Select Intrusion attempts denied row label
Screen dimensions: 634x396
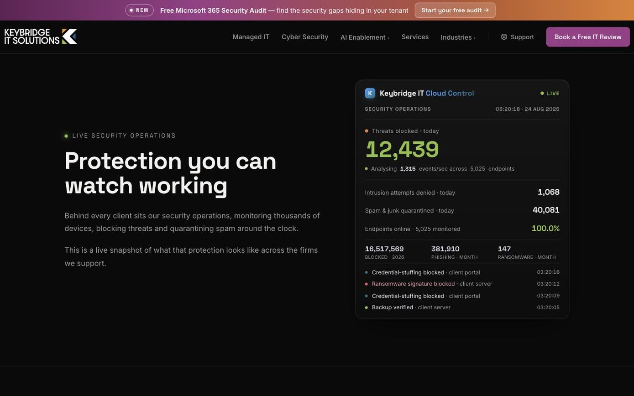click(410, 193)
